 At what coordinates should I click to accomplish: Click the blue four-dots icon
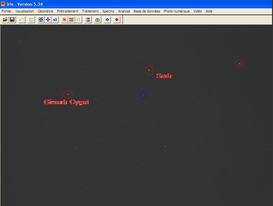click(x=107, y=20)
